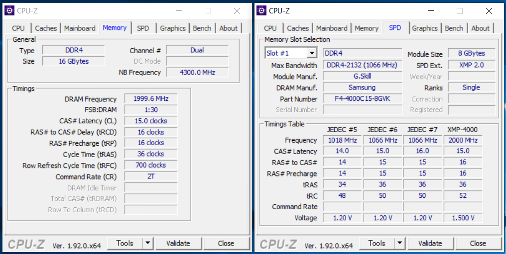The width and height of the screenshot is (506, 254).
Task: Click Ranks Single value
Action: point(472,87)
